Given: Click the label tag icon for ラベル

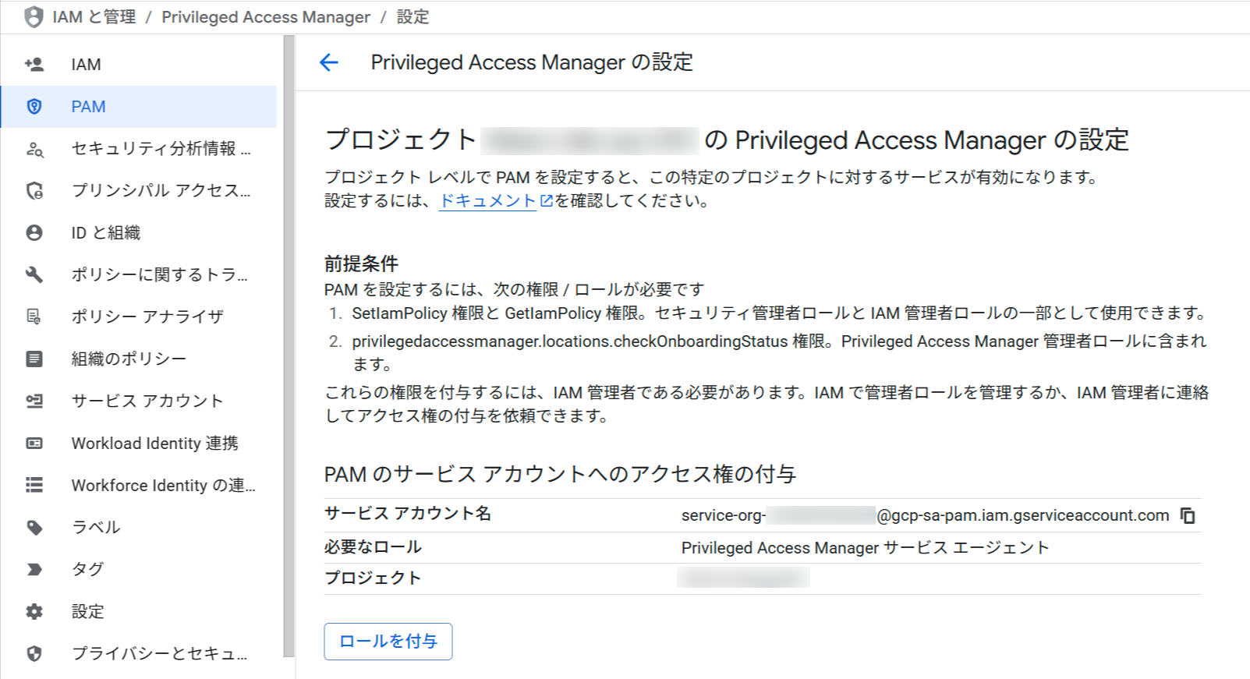Looking at the screenshot, I should point(34,527).
